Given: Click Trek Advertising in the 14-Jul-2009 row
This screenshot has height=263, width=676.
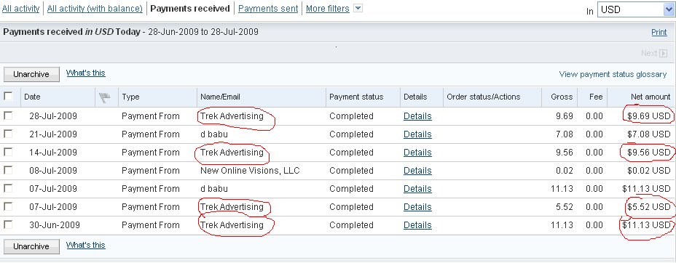Looking at the screenshot, I should [x=232, y=152].
